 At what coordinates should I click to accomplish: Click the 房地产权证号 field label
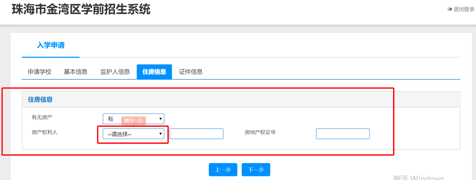pyautogui.click(x=260, y=132)
